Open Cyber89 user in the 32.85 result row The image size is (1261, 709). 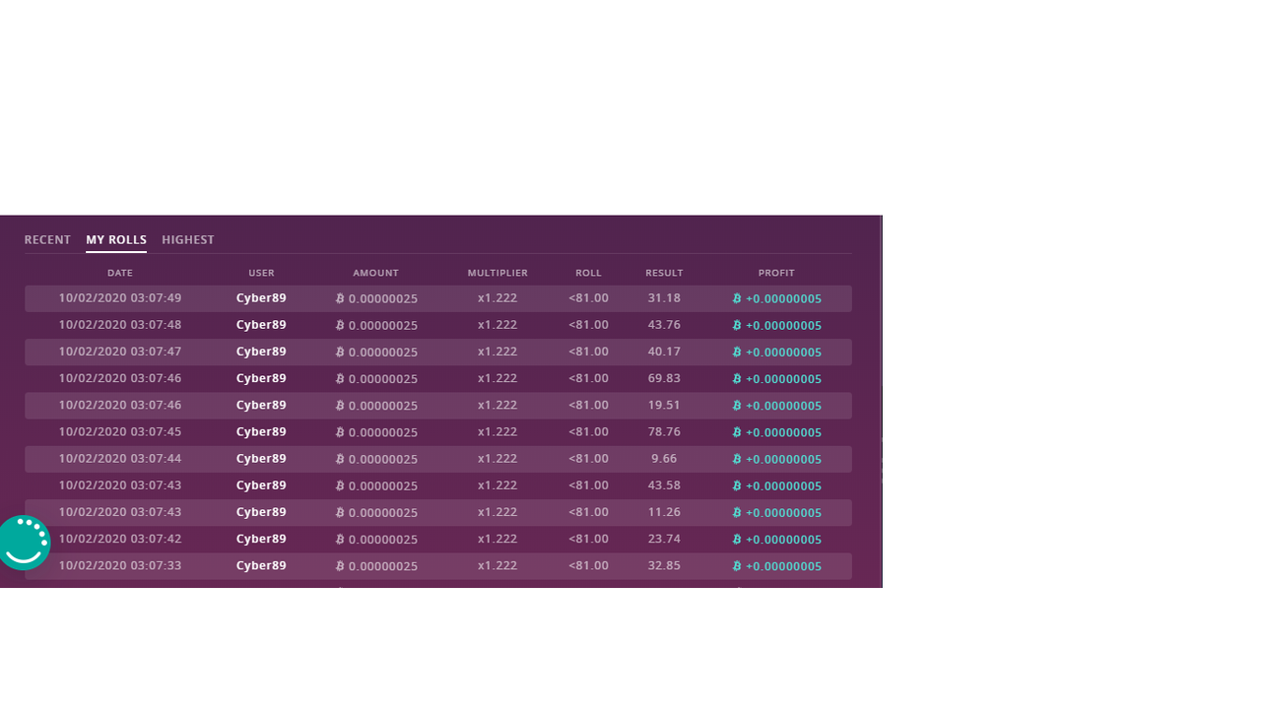(x=261, y=565)
